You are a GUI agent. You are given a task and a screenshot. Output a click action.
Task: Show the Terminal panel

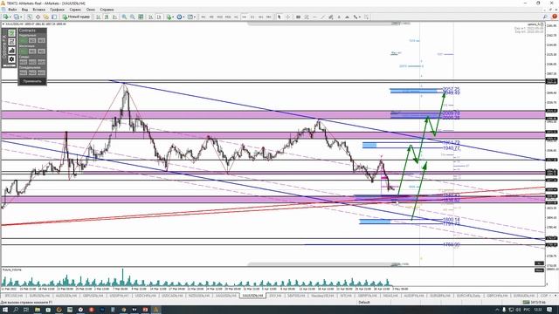[54, 17]
